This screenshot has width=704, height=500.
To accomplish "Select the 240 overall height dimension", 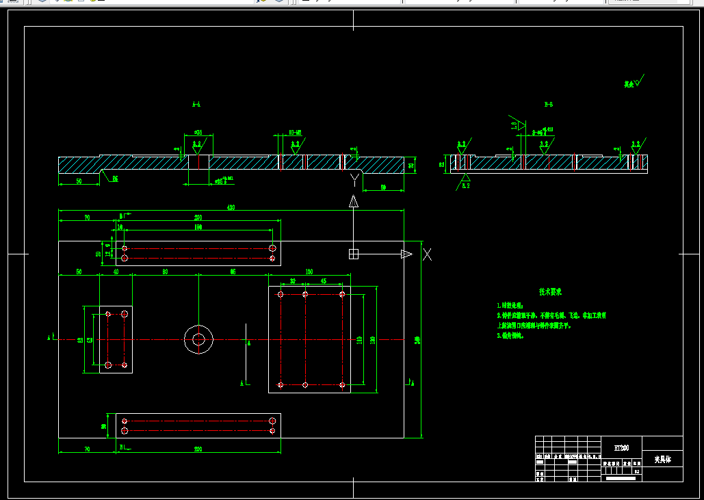I will pyautogui.click(x=417, y=340).
